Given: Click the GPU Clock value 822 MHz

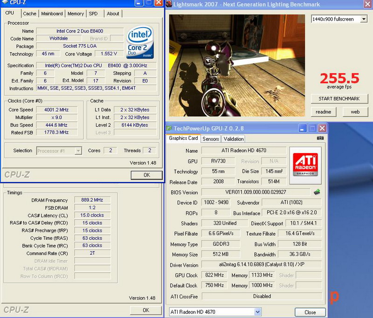Looking at the screenshot, I should point(214,275).
